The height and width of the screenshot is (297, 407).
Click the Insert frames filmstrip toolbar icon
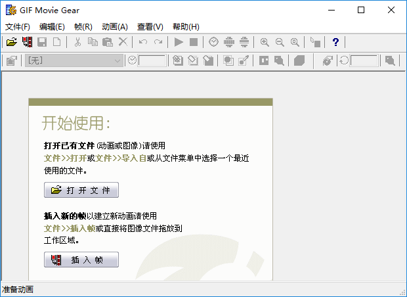pyautogui.click(x=28, y=42)
